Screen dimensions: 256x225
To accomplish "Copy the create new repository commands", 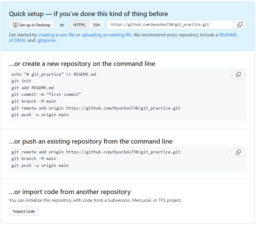I will coord(238,75).
